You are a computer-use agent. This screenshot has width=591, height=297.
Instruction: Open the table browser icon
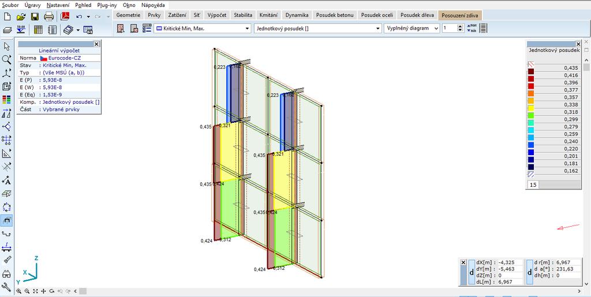click(38, 29)
